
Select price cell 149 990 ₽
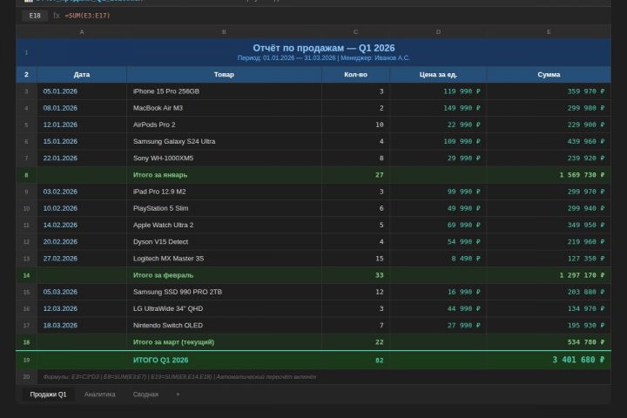[x=438, y=108]
